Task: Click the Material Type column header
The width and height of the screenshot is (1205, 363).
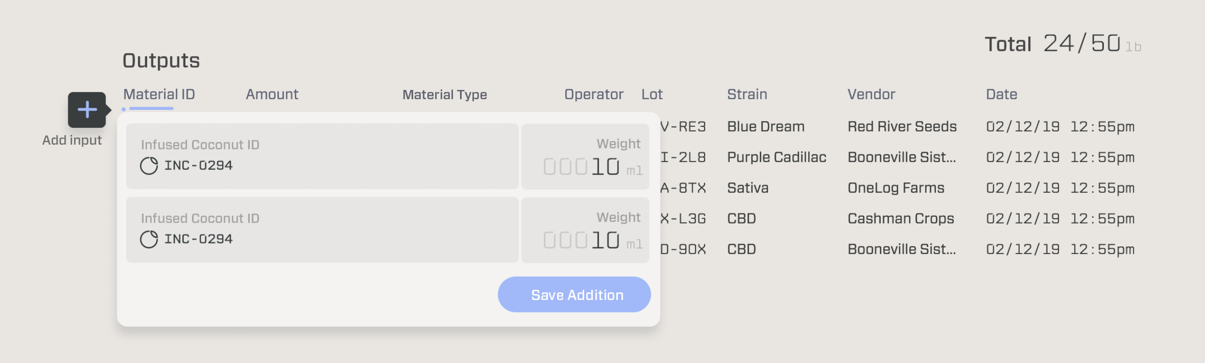Action: [x=445, y=94]
